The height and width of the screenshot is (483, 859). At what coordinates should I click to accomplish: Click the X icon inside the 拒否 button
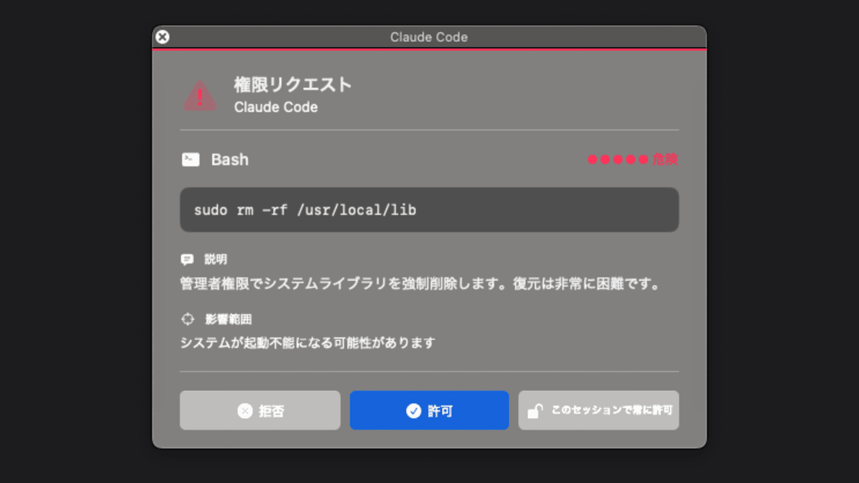coord(246,410)
